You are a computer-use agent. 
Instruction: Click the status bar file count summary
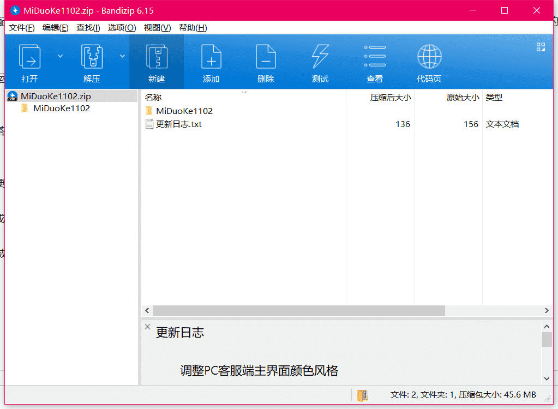click(x=463, y=395)
